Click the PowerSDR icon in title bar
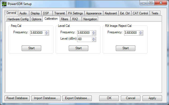The image size is (169, 105). tap(4, 4)
